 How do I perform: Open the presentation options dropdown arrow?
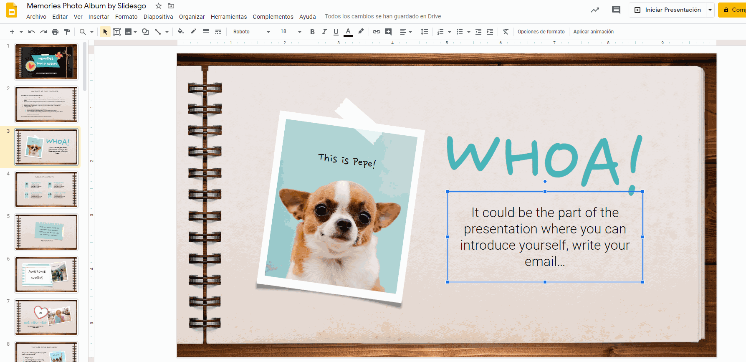[710, 10]
